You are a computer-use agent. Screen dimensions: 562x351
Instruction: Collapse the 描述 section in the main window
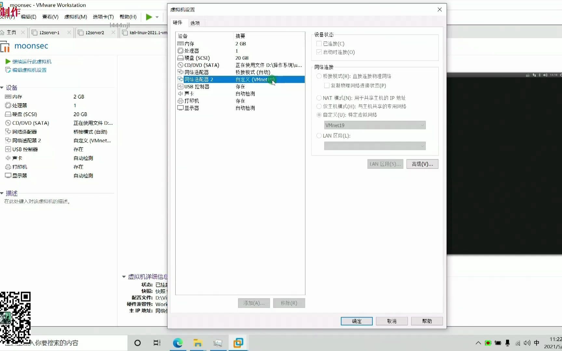(2, 193)
